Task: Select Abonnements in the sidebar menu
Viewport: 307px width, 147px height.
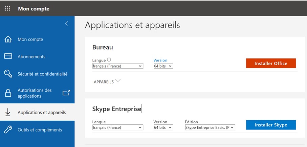Action: [x=31, y=56]
